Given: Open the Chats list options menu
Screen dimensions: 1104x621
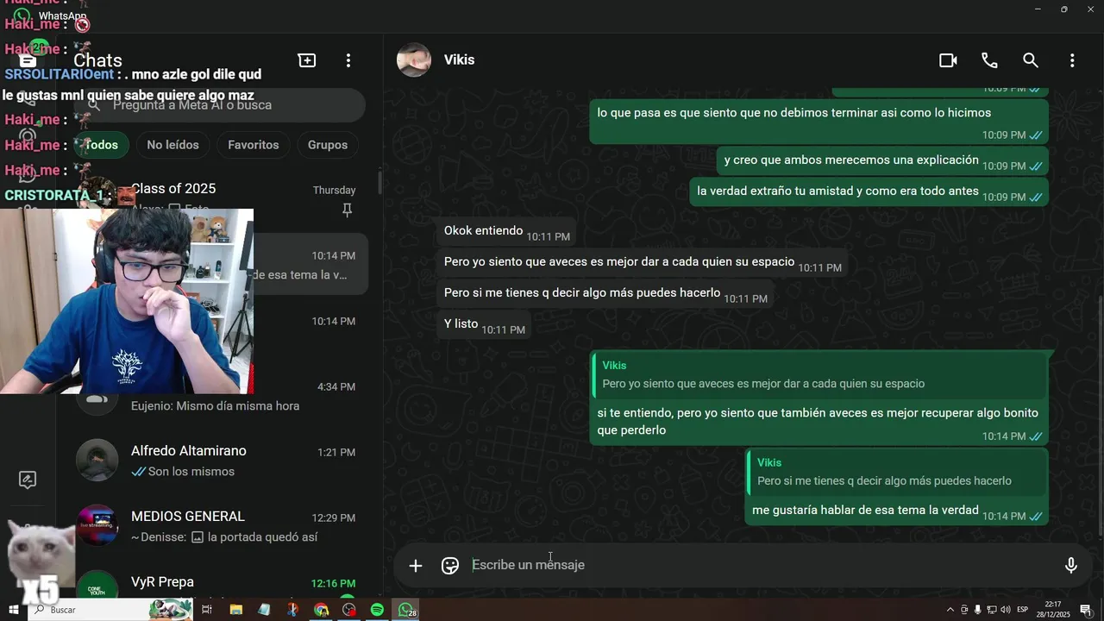Looking at the screenshot, I should pyautogui.click(x=348, y=60).
